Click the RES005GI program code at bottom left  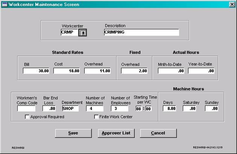18,148
